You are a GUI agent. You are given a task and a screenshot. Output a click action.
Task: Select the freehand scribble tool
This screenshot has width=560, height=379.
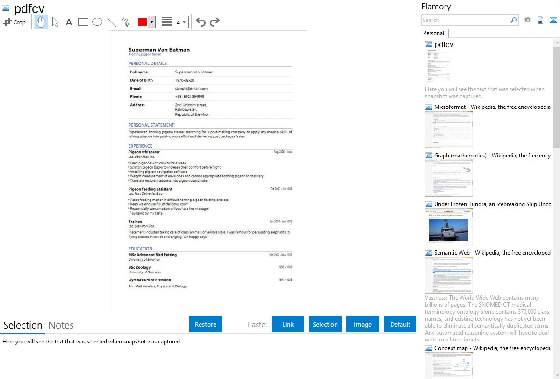tap(125, 22)
